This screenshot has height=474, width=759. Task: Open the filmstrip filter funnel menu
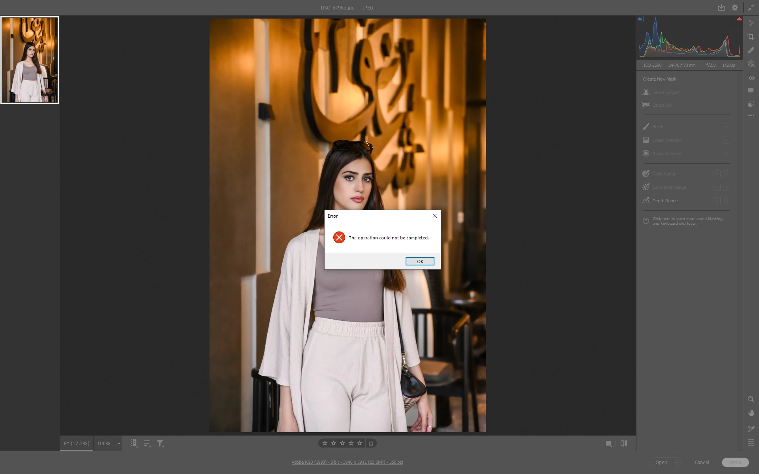[x=160, y=444]
